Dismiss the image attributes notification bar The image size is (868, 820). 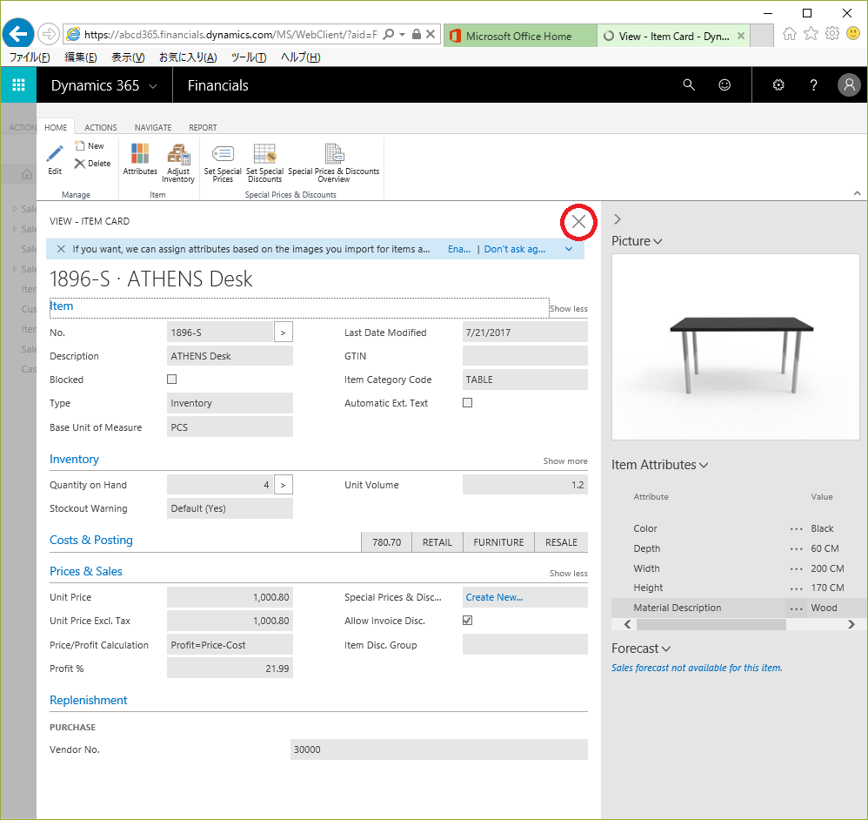coord(61,249)
